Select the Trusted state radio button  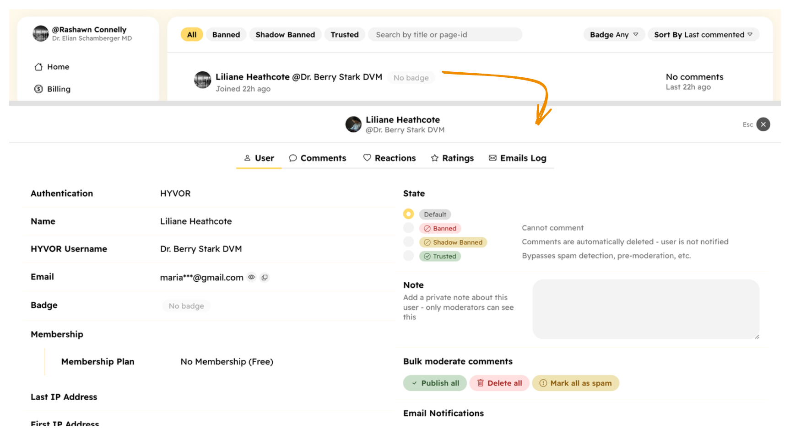pos(408,256)
